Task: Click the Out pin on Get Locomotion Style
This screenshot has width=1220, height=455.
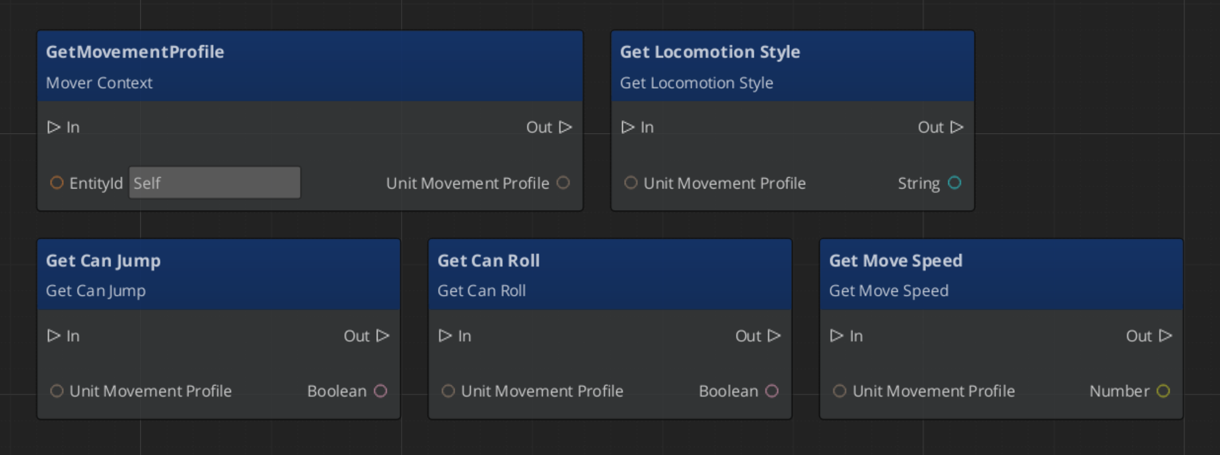Action: point(957,127)
